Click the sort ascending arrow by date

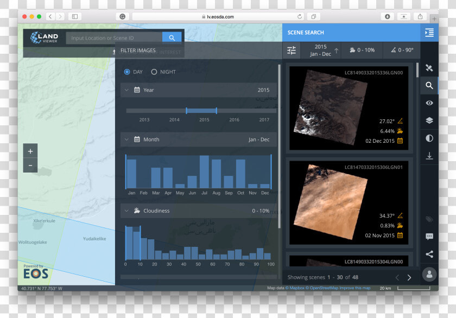click(337, 50)
